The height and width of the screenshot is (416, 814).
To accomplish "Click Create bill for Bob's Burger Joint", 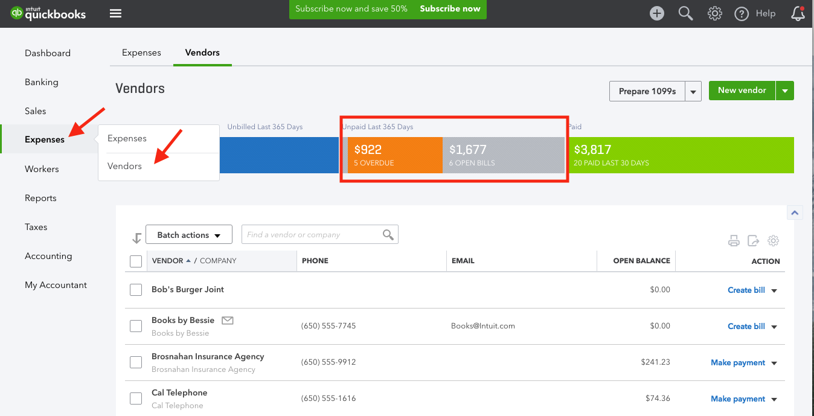I will pyautogui.click(x=746, y=290).
